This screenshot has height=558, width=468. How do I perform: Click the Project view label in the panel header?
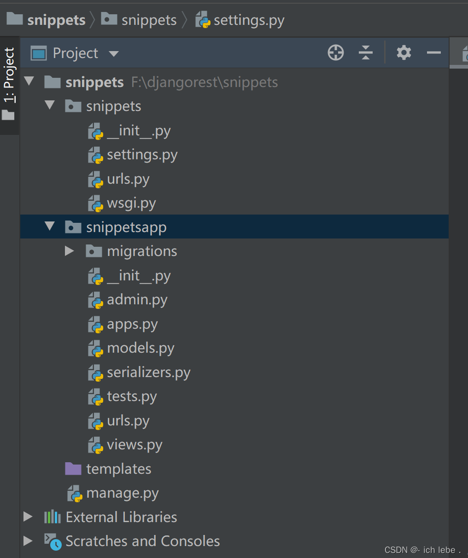click(x=76, y=53)
